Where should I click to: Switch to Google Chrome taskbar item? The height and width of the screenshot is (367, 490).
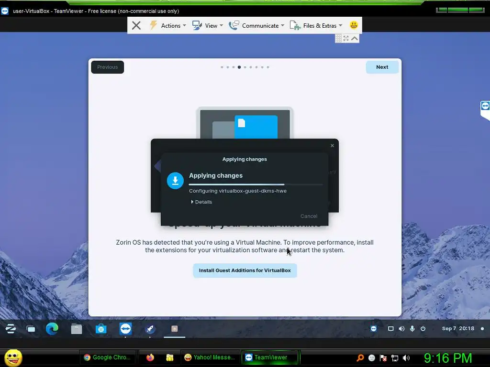(108, 357)
